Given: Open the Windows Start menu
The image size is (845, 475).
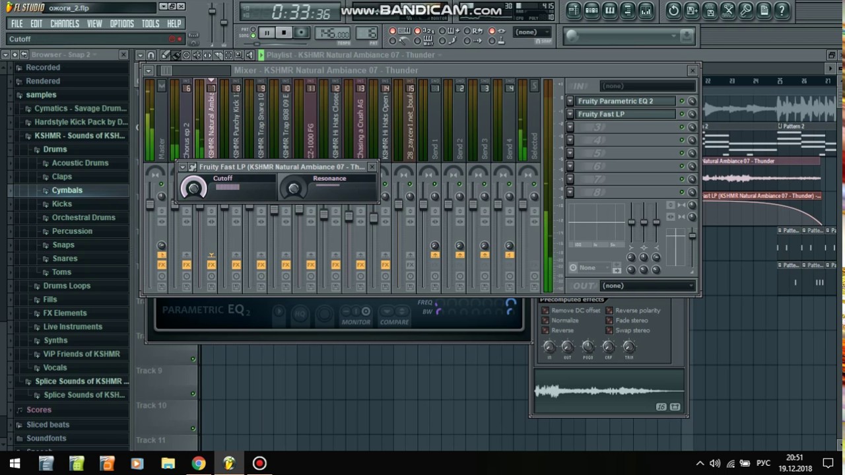Looking at the screenshot, I should point(15,463).
